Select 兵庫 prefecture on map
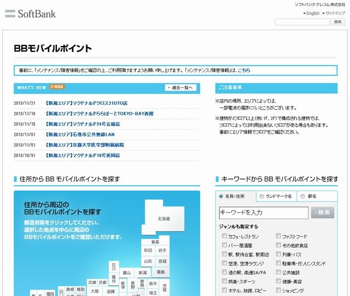 (x=92, y=282)
